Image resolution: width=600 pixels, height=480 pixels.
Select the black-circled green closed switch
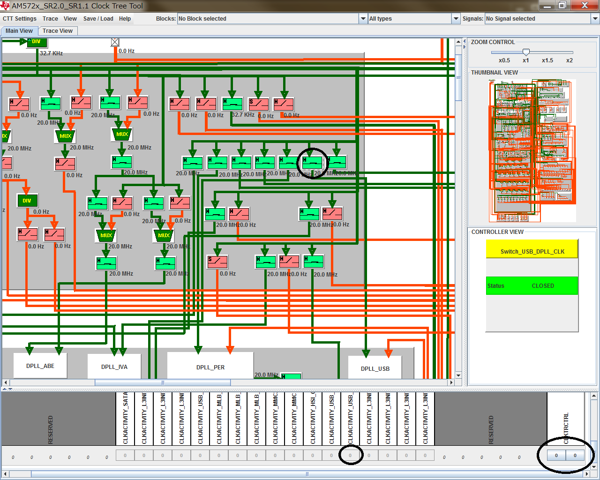pyautogui.click(x=312, y=162)
